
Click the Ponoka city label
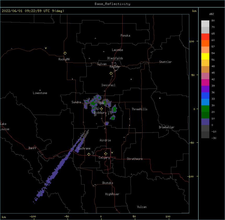(125, 36)
